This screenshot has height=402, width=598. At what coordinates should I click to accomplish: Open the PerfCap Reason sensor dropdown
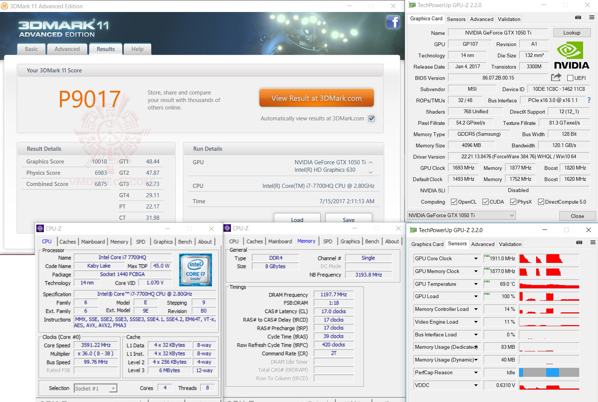[476, 373]
